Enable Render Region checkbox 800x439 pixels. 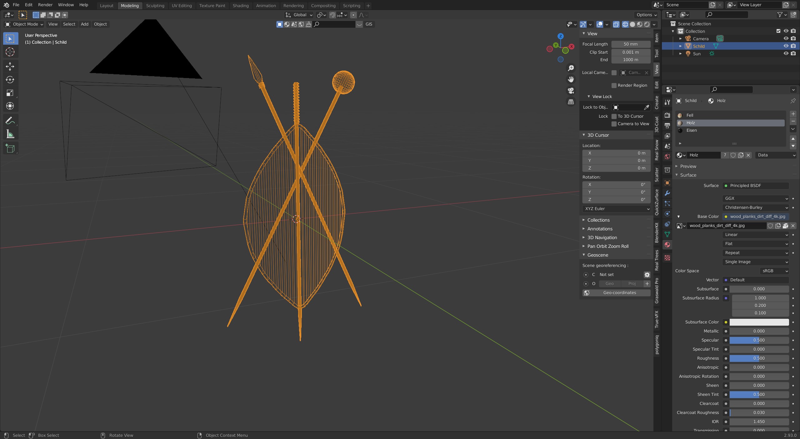coord(614,85)
